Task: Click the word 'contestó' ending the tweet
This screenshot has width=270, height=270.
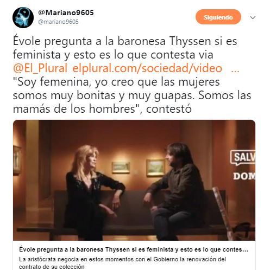Action: pyautogui.click(x=169, y=109)
